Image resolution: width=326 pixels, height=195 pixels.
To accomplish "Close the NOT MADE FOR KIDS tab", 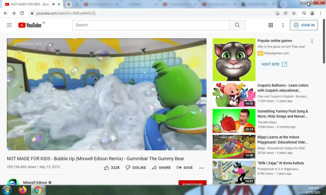I will 59,4.
